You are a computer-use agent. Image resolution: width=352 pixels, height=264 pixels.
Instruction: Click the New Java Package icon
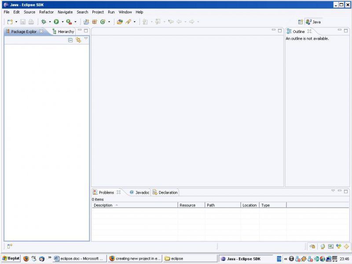(94, 22)
